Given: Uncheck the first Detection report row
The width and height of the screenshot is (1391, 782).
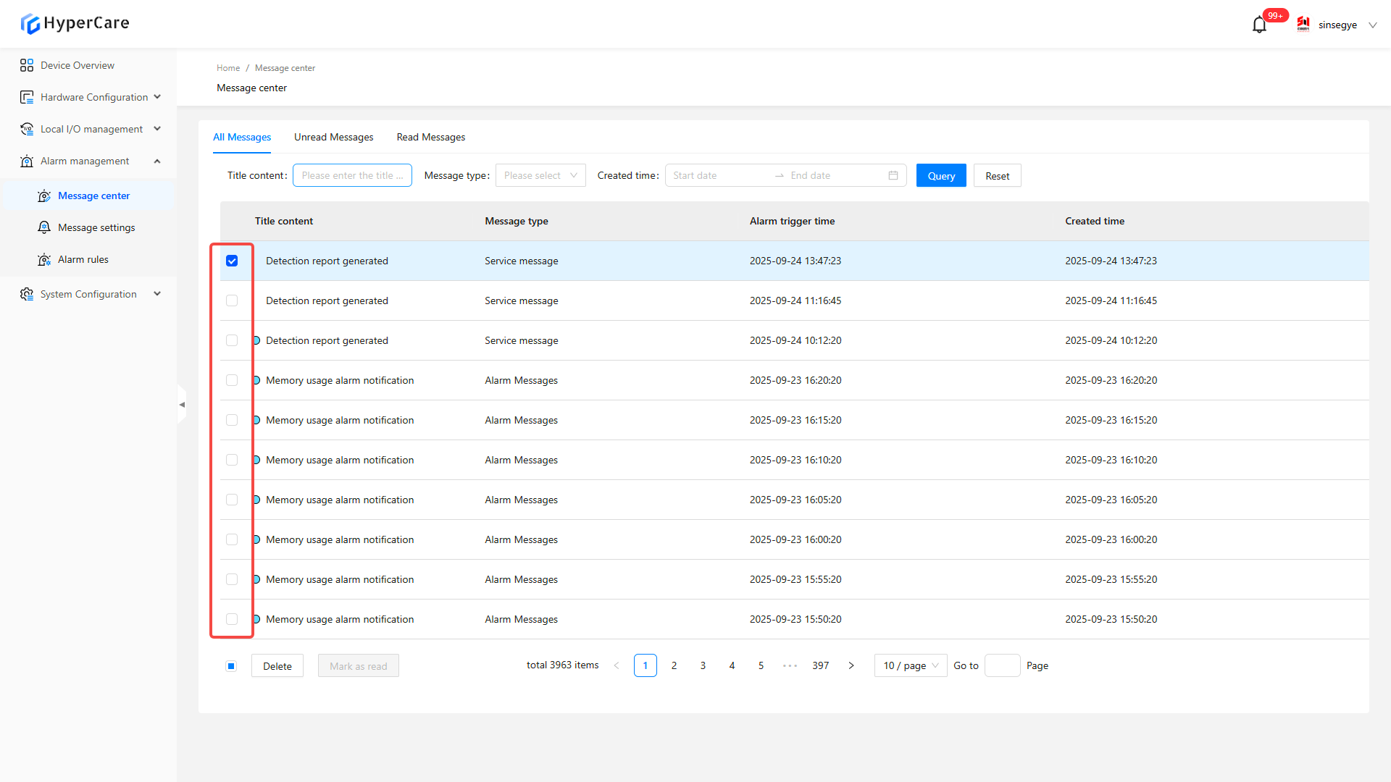Looking at the screenshot, I should point(232,261).
